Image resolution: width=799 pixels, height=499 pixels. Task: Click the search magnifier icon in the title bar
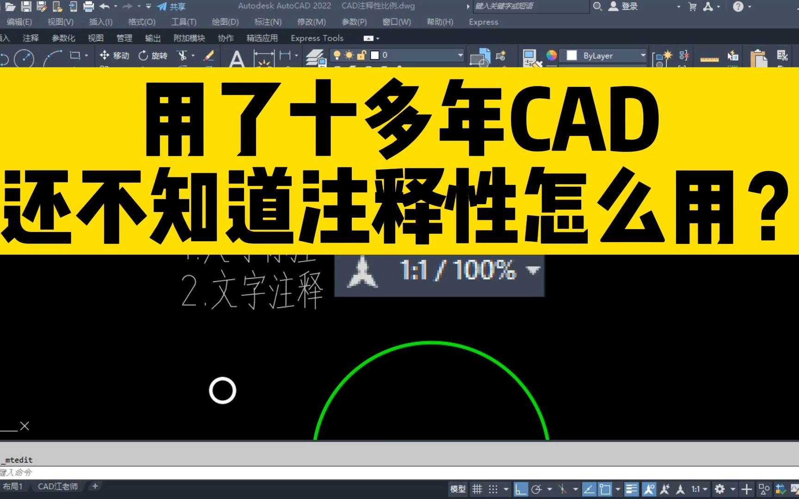(597, 6)
